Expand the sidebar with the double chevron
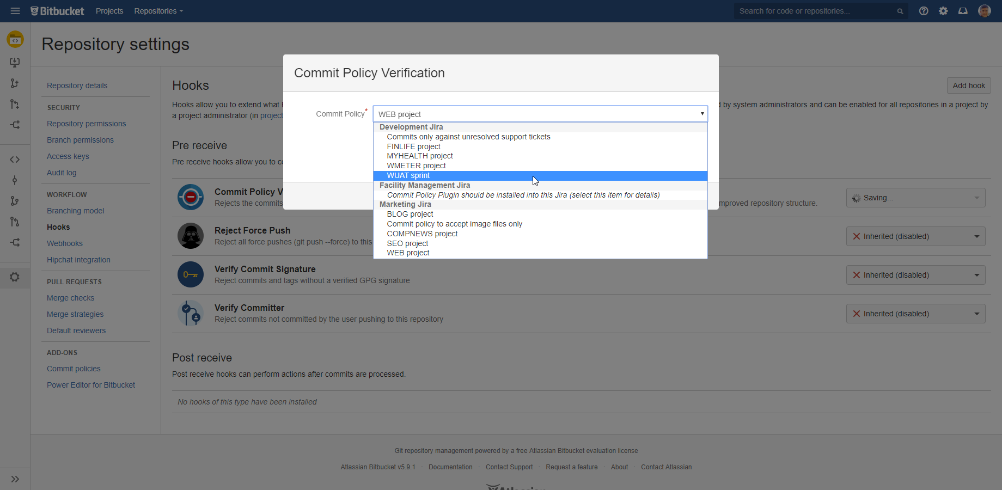 click(x=15, y=479)
